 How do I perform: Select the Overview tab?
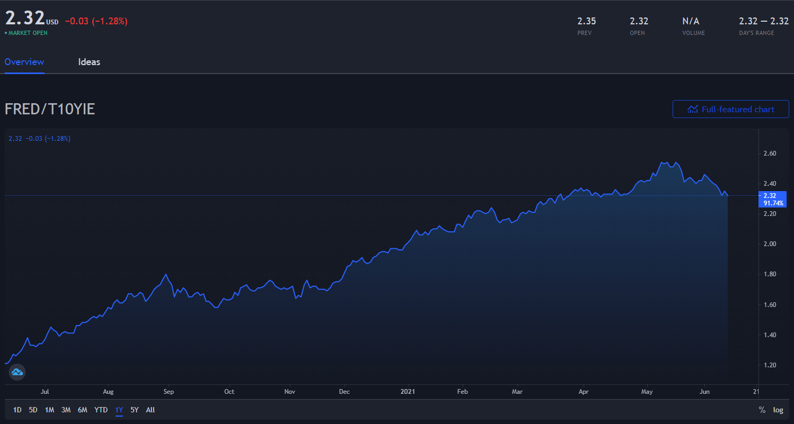24,62
